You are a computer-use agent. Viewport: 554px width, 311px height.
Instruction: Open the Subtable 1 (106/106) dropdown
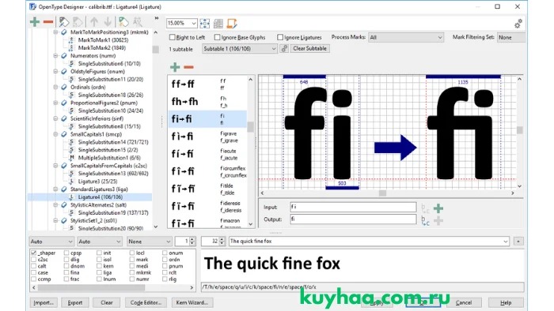[240, 49]
